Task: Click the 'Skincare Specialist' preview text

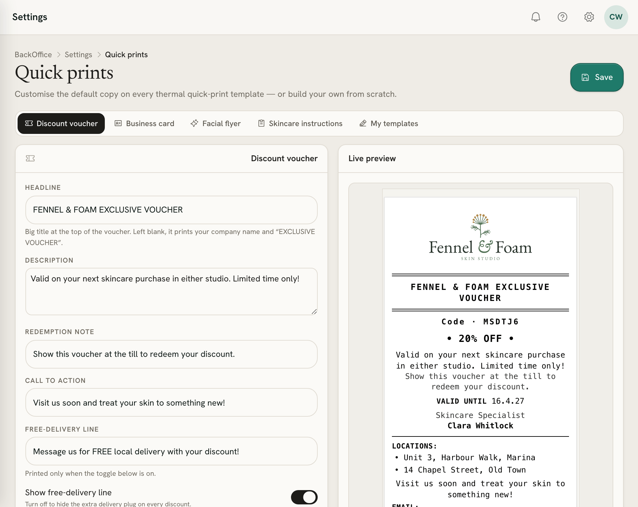Action: coord(480,415)
